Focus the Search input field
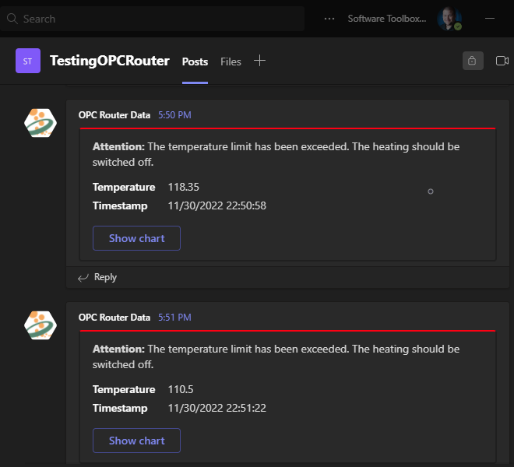Screen dimensions: 514x467 coord(152,19)
